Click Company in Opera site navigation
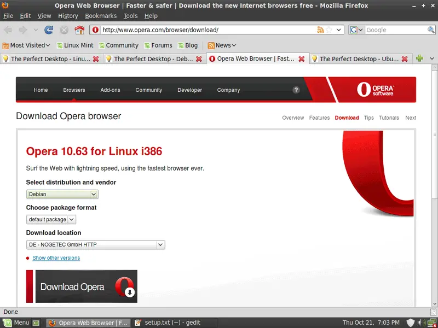 228,90
